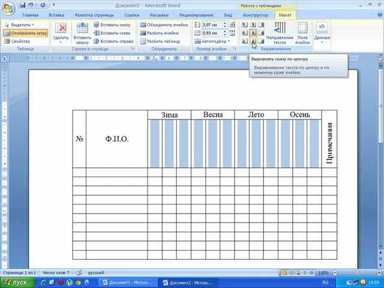
Task: Open the Ссылки tab
Action: (x=132, y=15)
